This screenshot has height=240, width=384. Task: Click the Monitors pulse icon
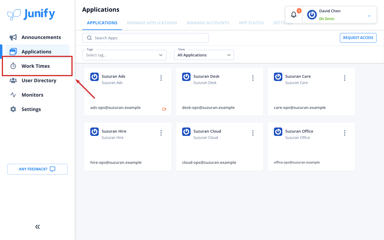pyautogui.click(x=13, y=95)
